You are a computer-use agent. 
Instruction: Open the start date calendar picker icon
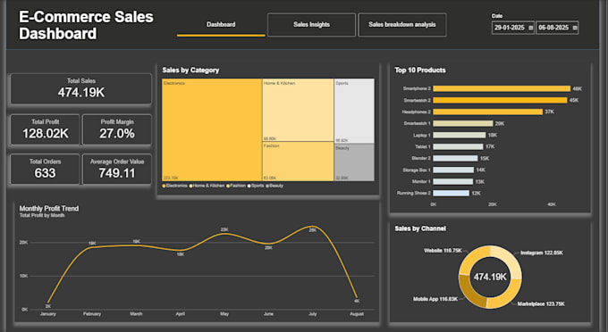click(x=530, y=28)
